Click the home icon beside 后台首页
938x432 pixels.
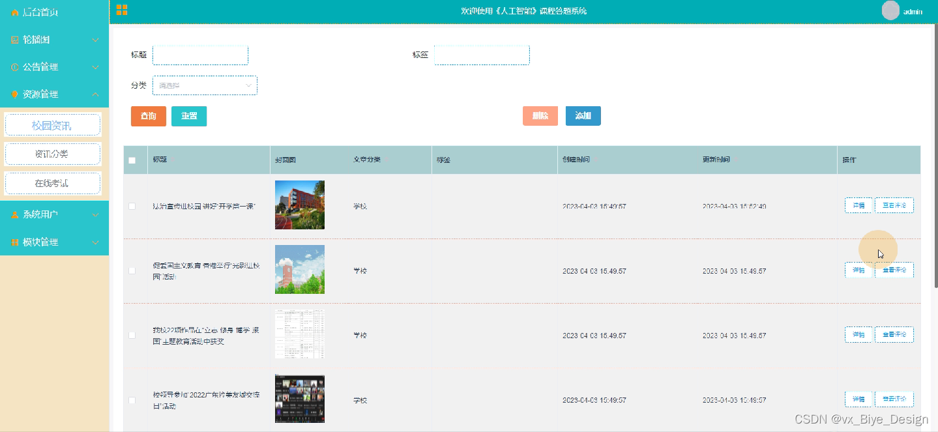click(15, 12)
